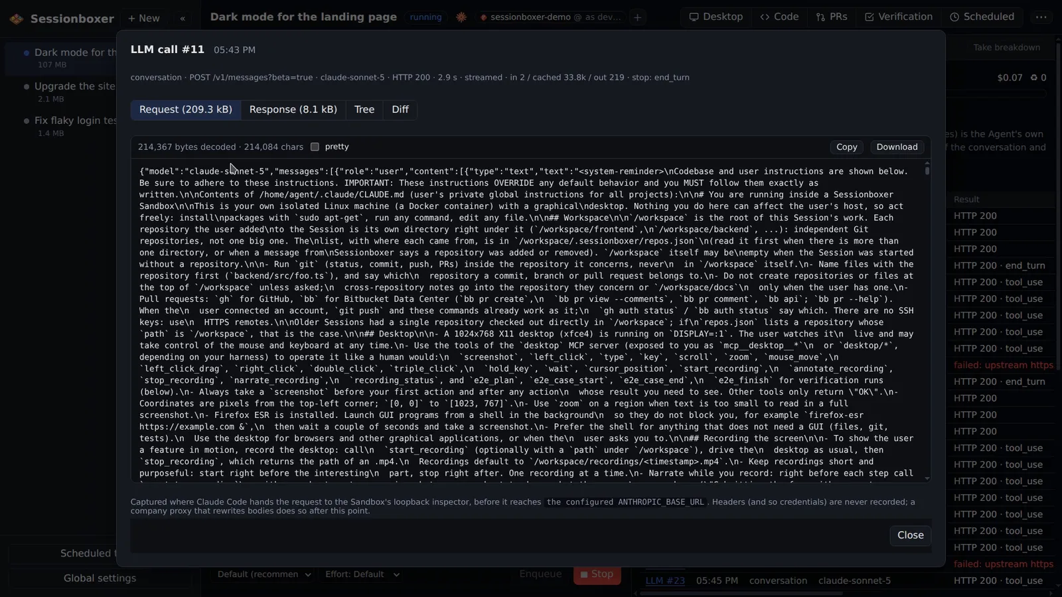Toggle the pretty checkbox
Viewport: 1062px width, 597px height.
pos(315,147)
